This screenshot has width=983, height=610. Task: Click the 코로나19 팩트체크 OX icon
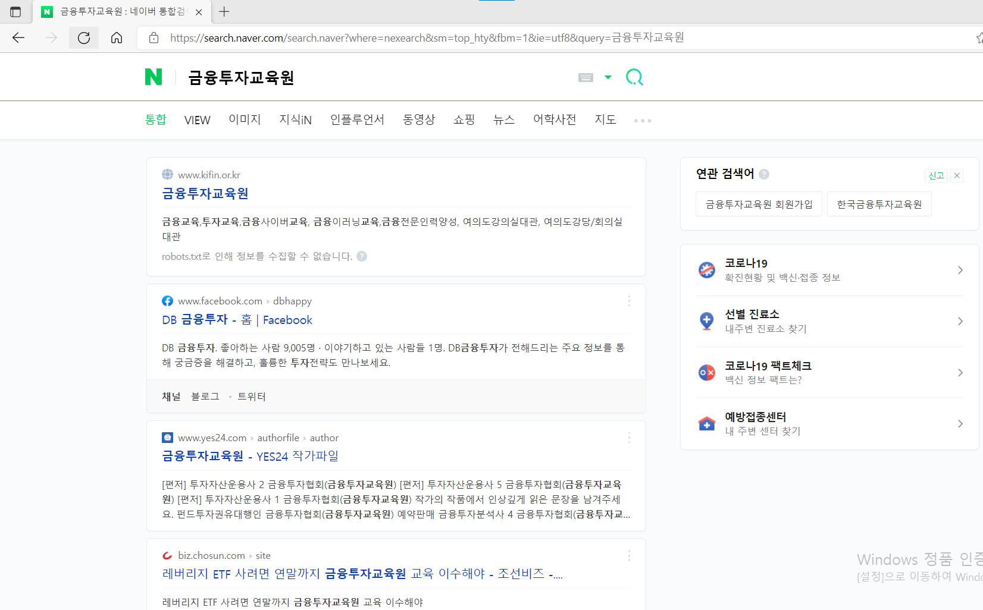[707, 373]
